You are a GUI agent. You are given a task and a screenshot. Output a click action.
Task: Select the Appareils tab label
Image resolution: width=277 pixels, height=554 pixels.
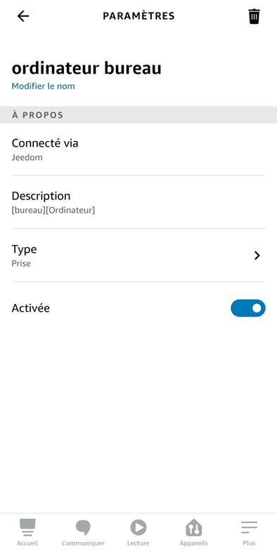pyautogui.click(x=193, y=543)
